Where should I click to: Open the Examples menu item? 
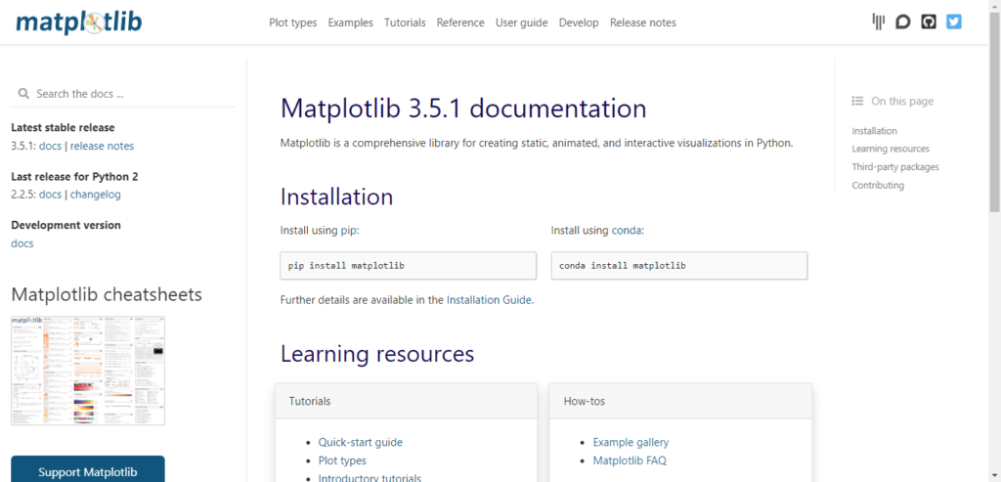click(x=351, y=22)
